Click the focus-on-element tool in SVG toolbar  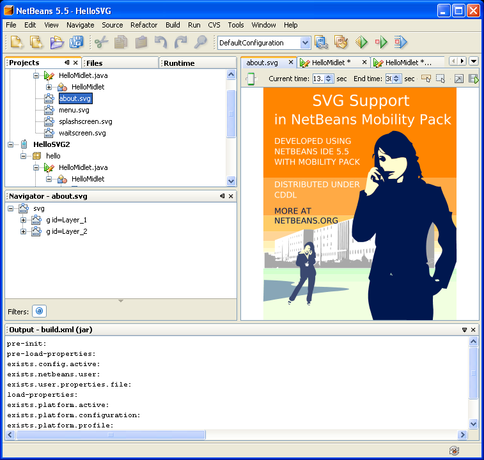pos(426,79)
